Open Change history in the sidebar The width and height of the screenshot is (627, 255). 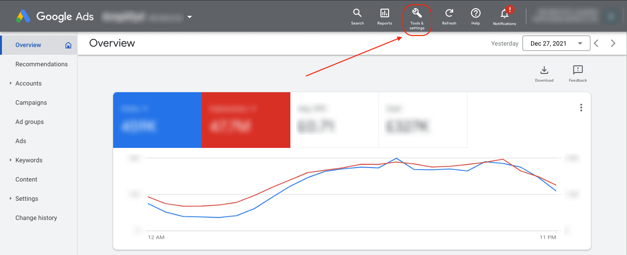(36, 218)
